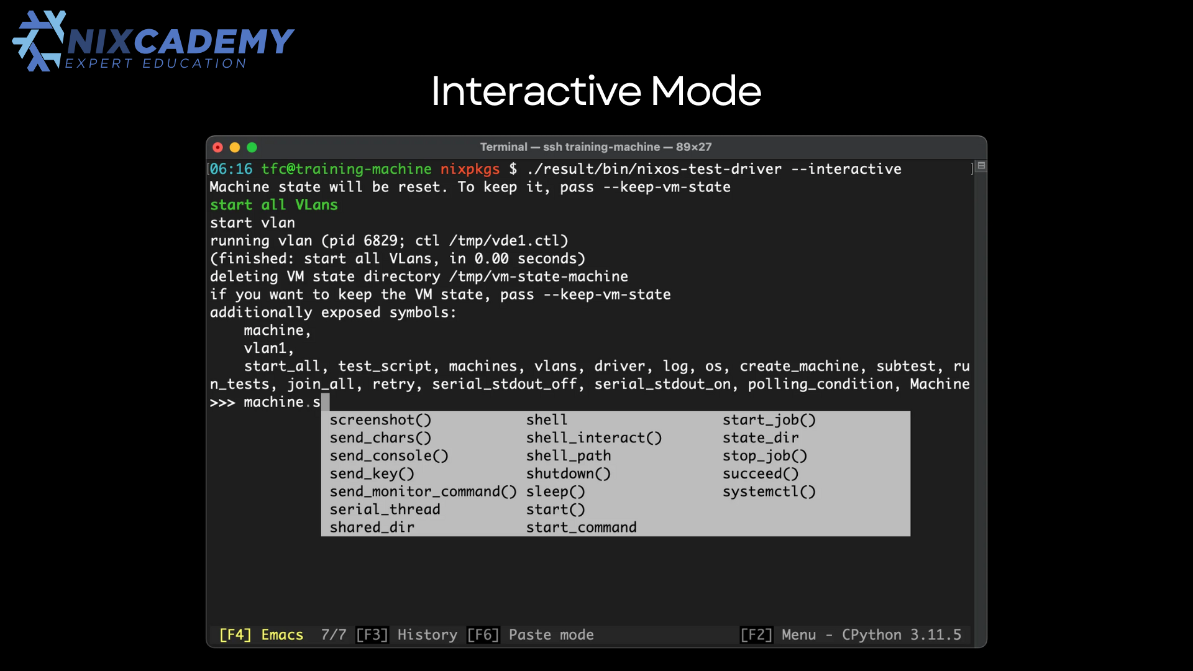The width and height of the screenshot is (1193, 671).
Task: Choose systemctl() in autocomplete popup
Action: tap(769, 491)
